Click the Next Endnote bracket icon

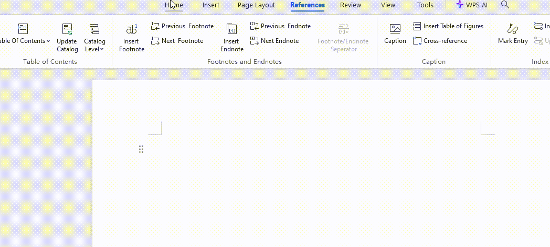255,41
